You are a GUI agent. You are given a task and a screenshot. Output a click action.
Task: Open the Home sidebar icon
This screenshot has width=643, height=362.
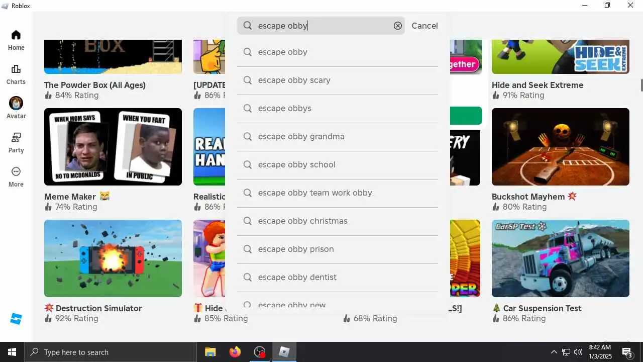coord(16,35)
